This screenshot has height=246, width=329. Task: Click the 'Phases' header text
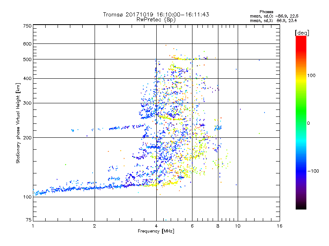coord(266,12)
